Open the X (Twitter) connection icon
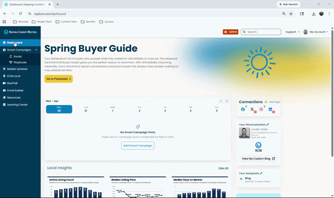Viewport: 334px width, 198px height. [x=252, y=109]
